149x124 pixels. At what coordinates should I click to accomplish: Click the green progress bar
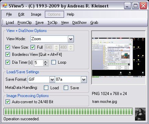[x=68, y=111]
